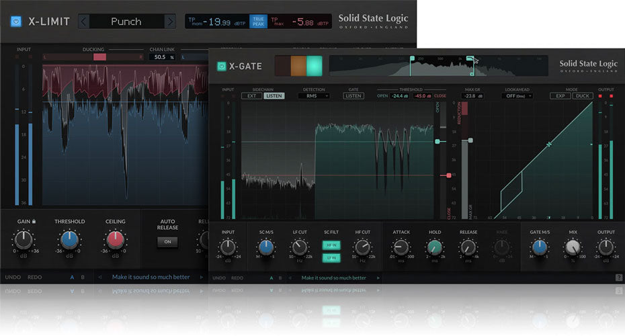Enable EXP mode in X-GATE
This screenshot has height=336, width=625.
tap(560, 96)
